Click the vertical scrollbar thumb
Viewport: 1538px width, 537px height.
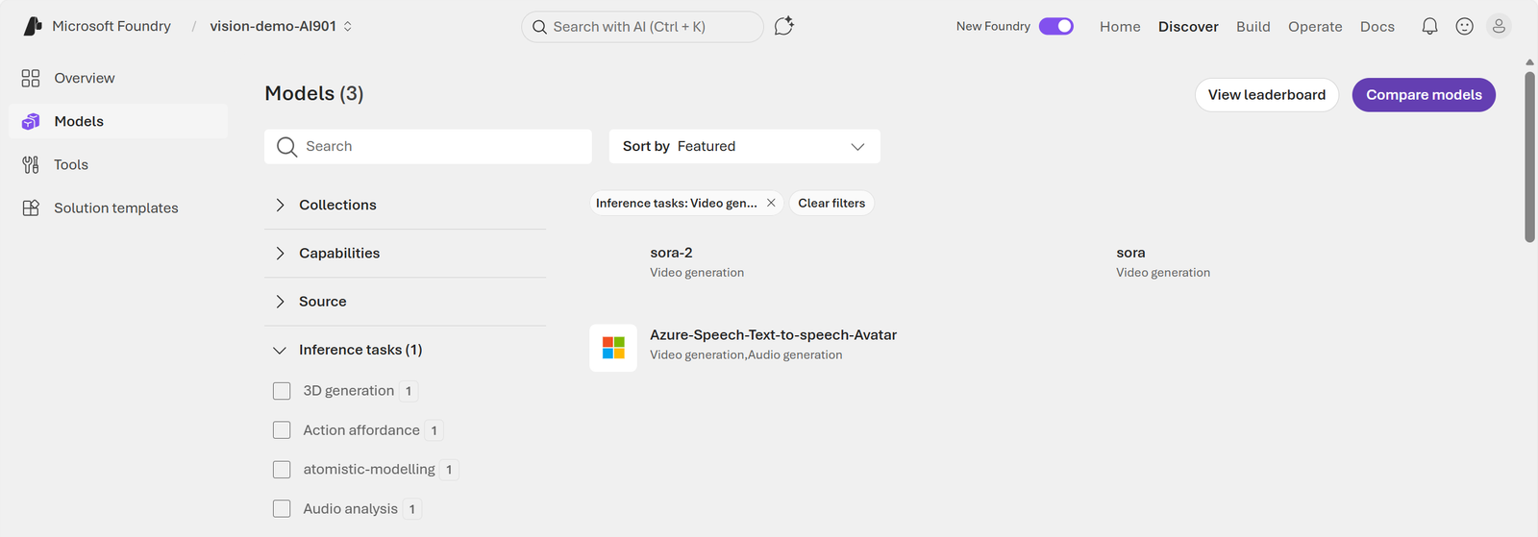[1529, 157]
